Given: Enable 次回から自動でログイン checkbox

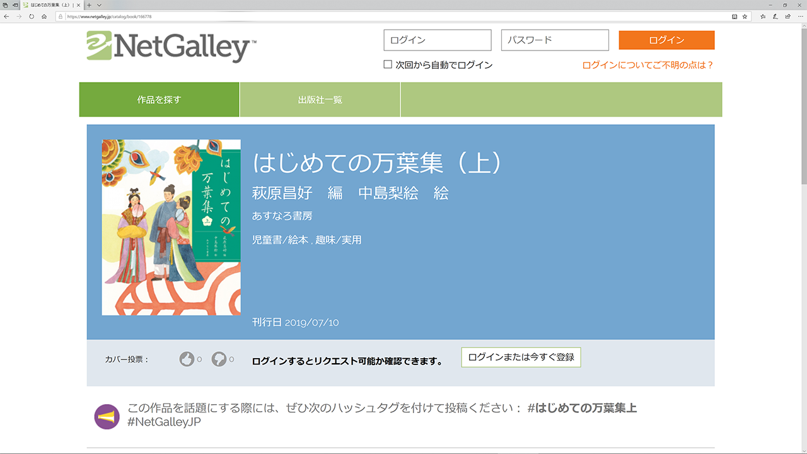Looking at the screenshot, I should coord(388,64).
